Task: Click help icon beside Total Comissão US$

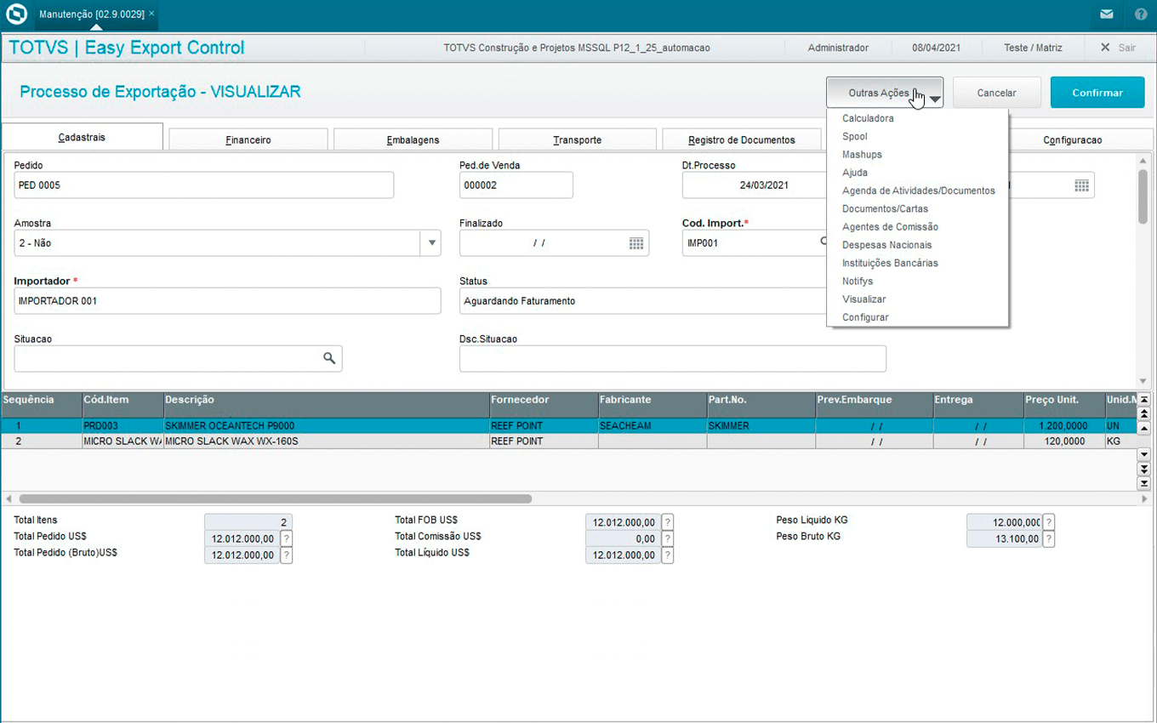Action: [668, 538]
